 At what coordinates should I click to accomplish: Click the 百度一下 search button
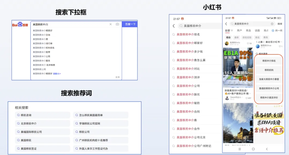click(130, 24)
